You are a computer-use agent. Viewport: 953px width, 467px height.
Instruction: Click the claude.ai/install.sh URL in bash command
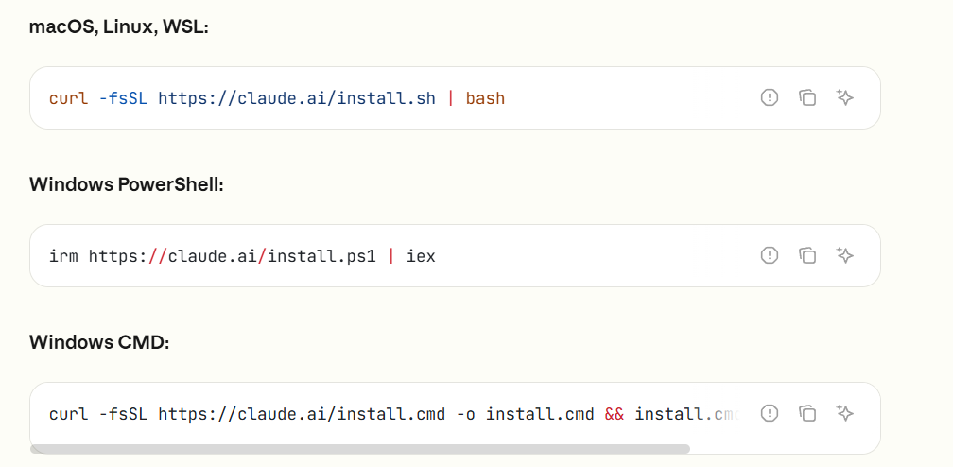pyautogui.click(x=297, y=98)
